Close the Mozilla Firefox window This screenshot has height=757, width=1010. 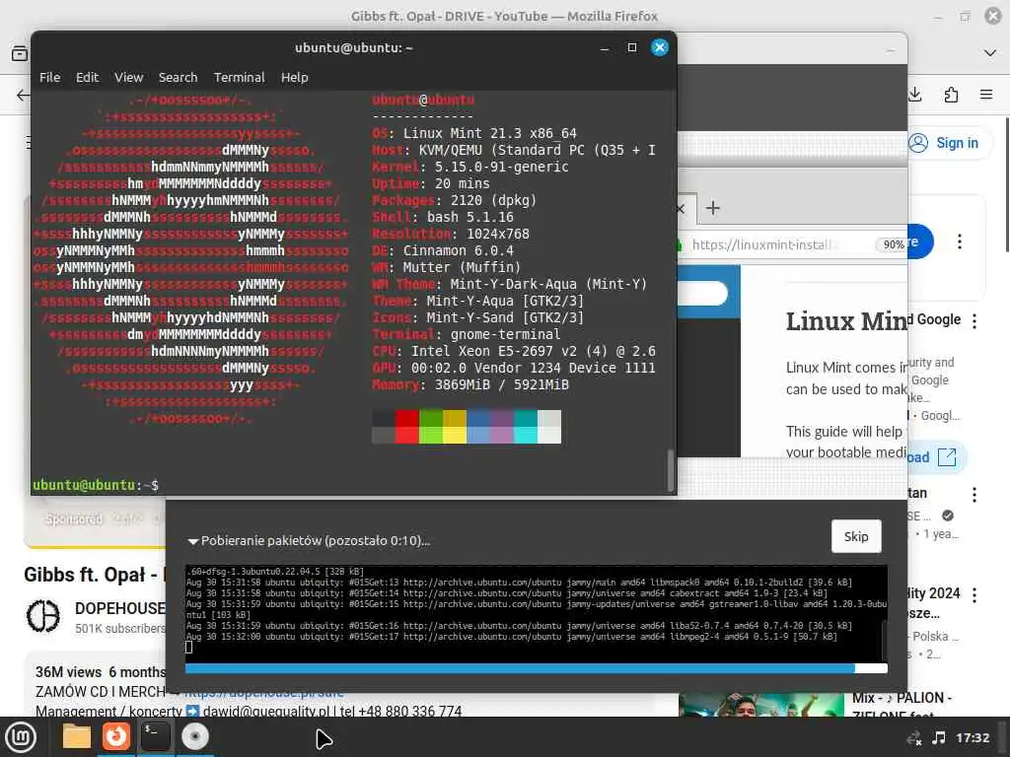click(x=993, y=16)
